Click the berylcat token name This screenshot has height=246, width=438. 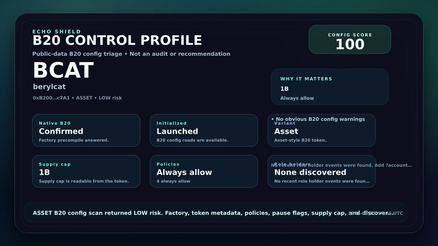(x=49, y=87)
